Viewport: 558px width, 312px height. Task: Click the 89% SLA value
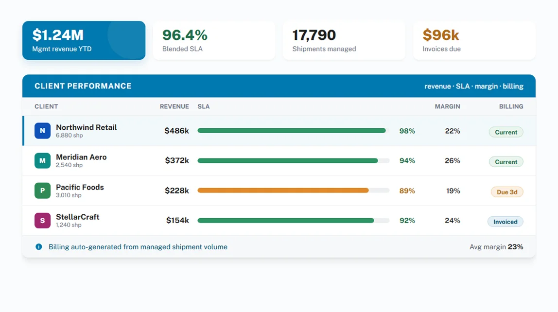[407, 191]
